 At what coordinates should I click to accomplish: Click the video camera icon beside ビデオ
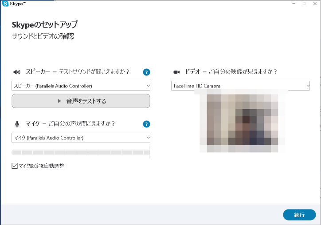[x=176, y=72]
